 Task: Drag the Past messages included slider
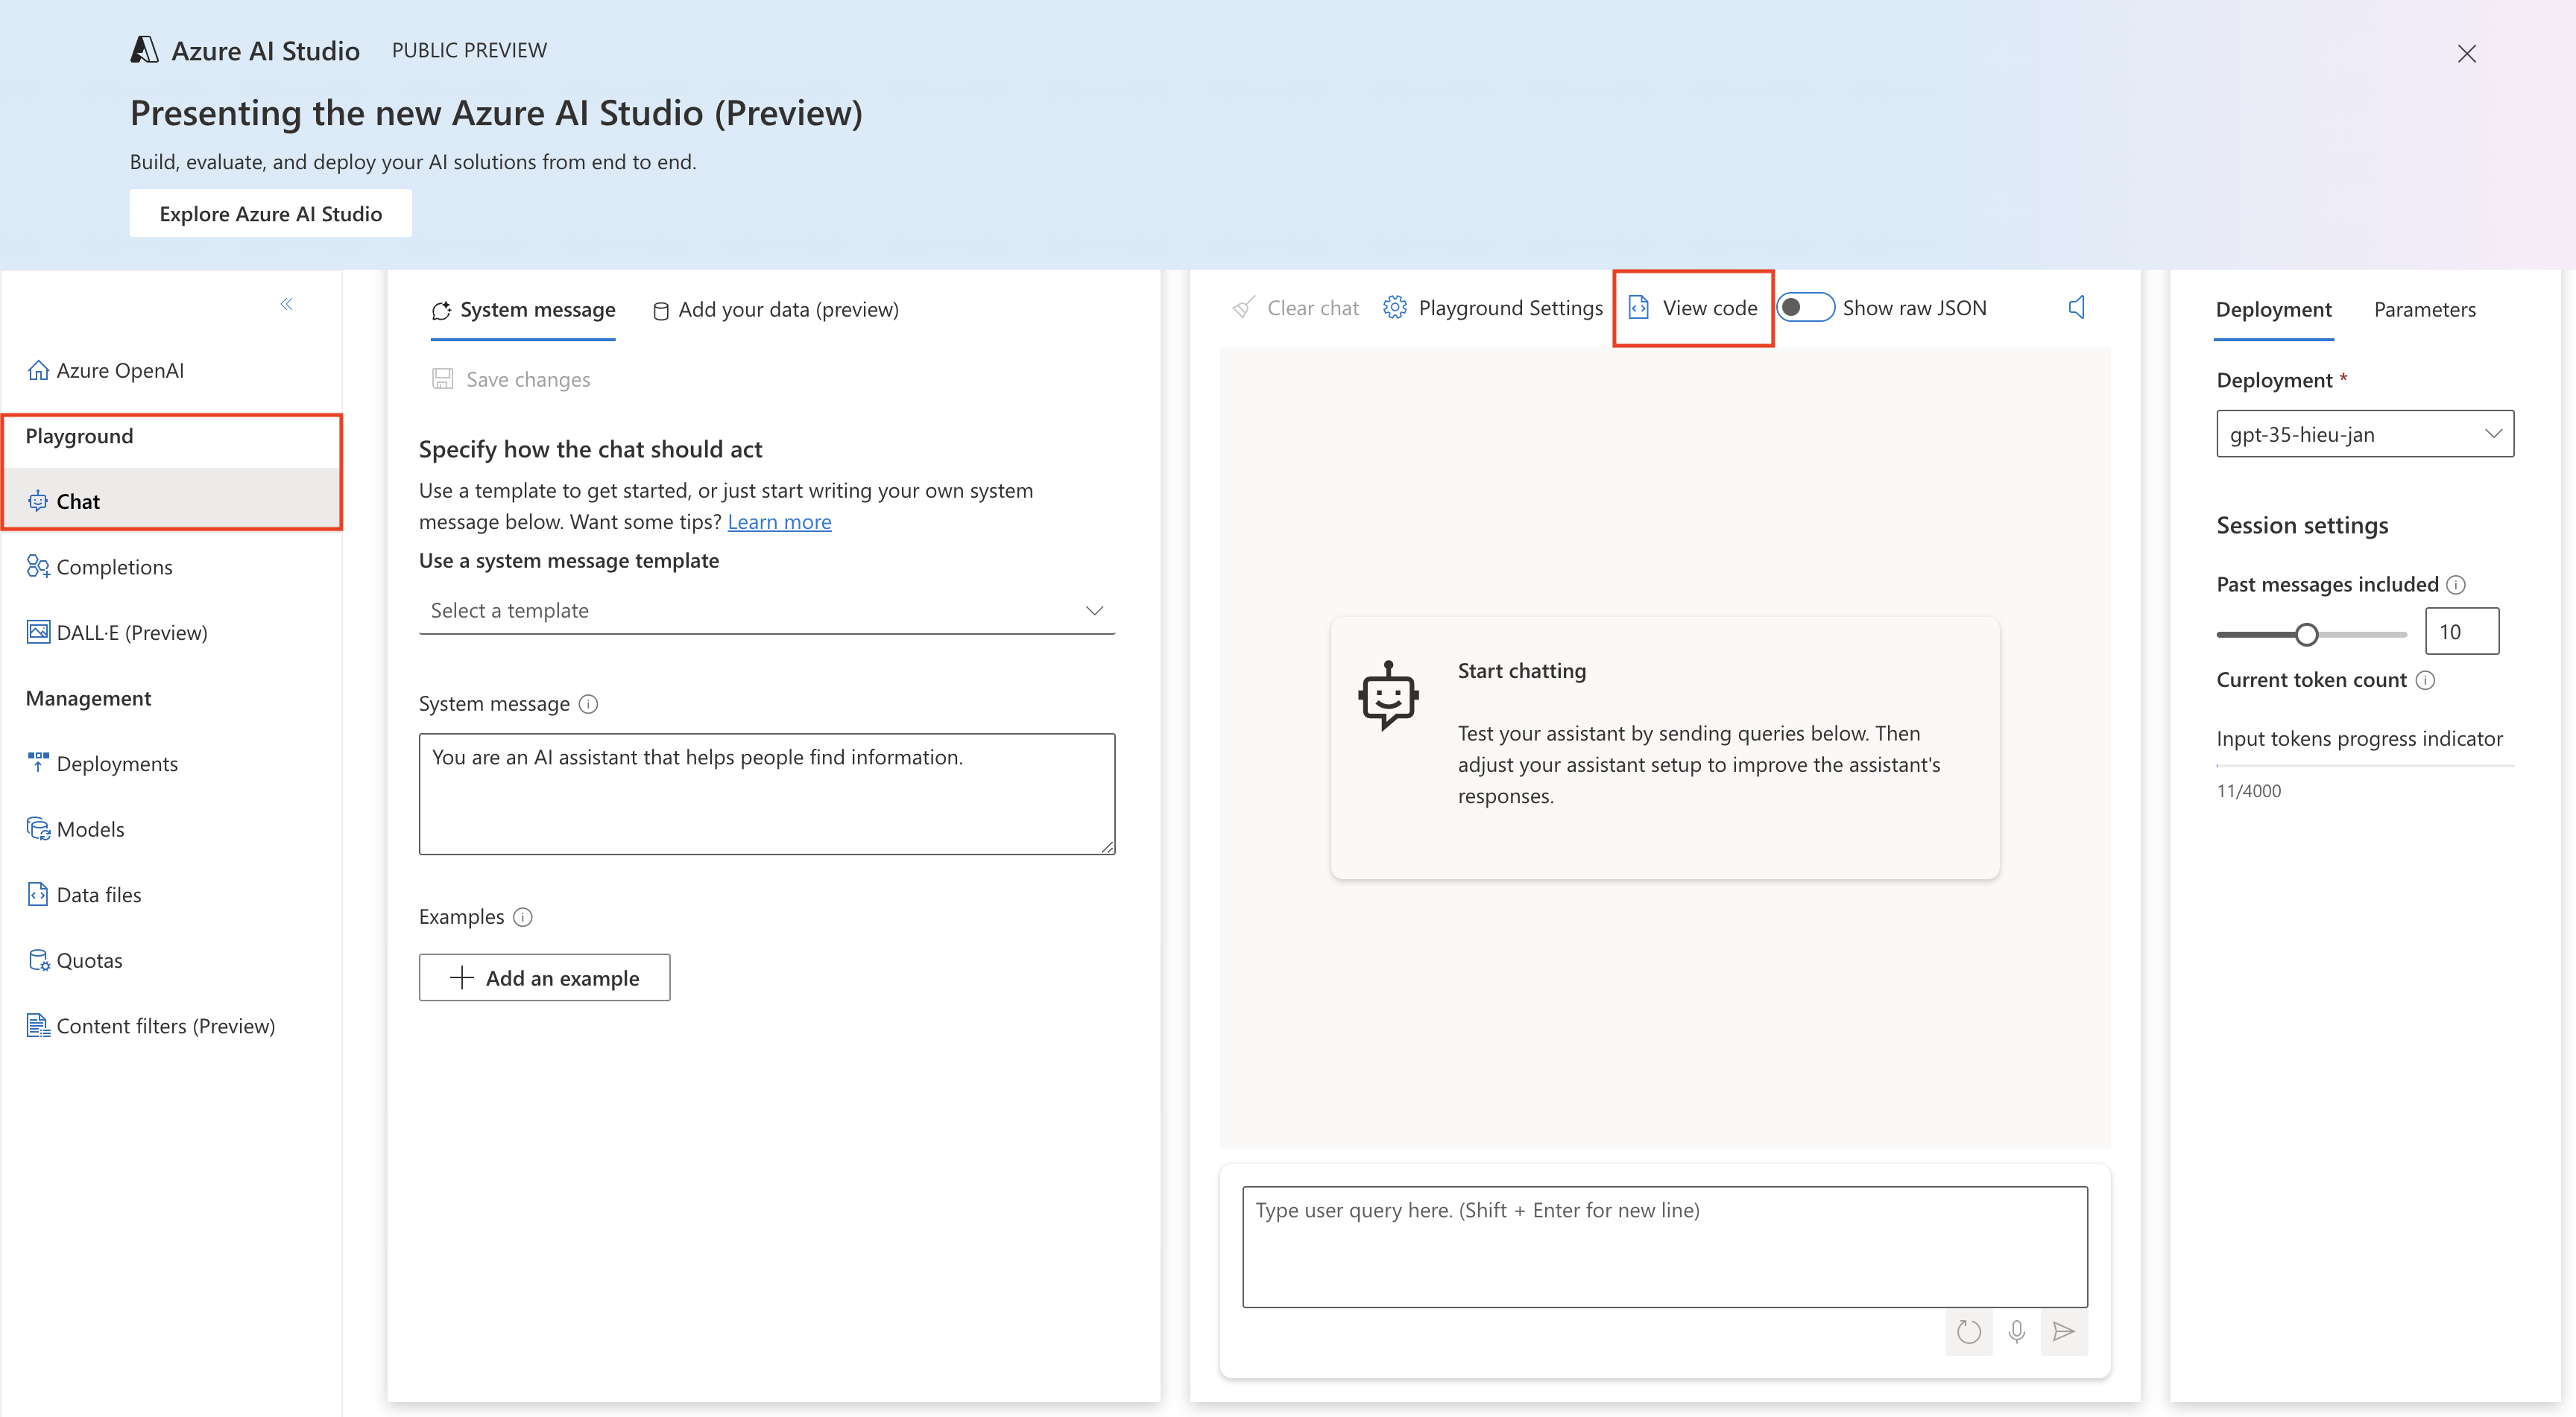click(2307, 632)
